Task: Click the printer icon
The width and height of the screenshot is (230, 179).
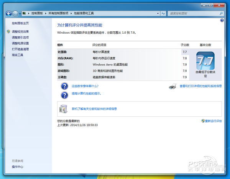Action: coord(172,86)
